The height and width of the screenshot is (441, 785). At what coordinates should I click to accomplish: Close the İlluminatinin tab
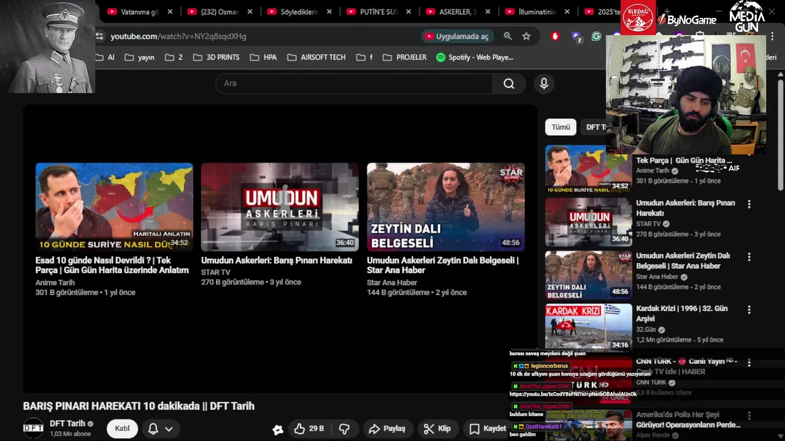click(x=567, y=12)
